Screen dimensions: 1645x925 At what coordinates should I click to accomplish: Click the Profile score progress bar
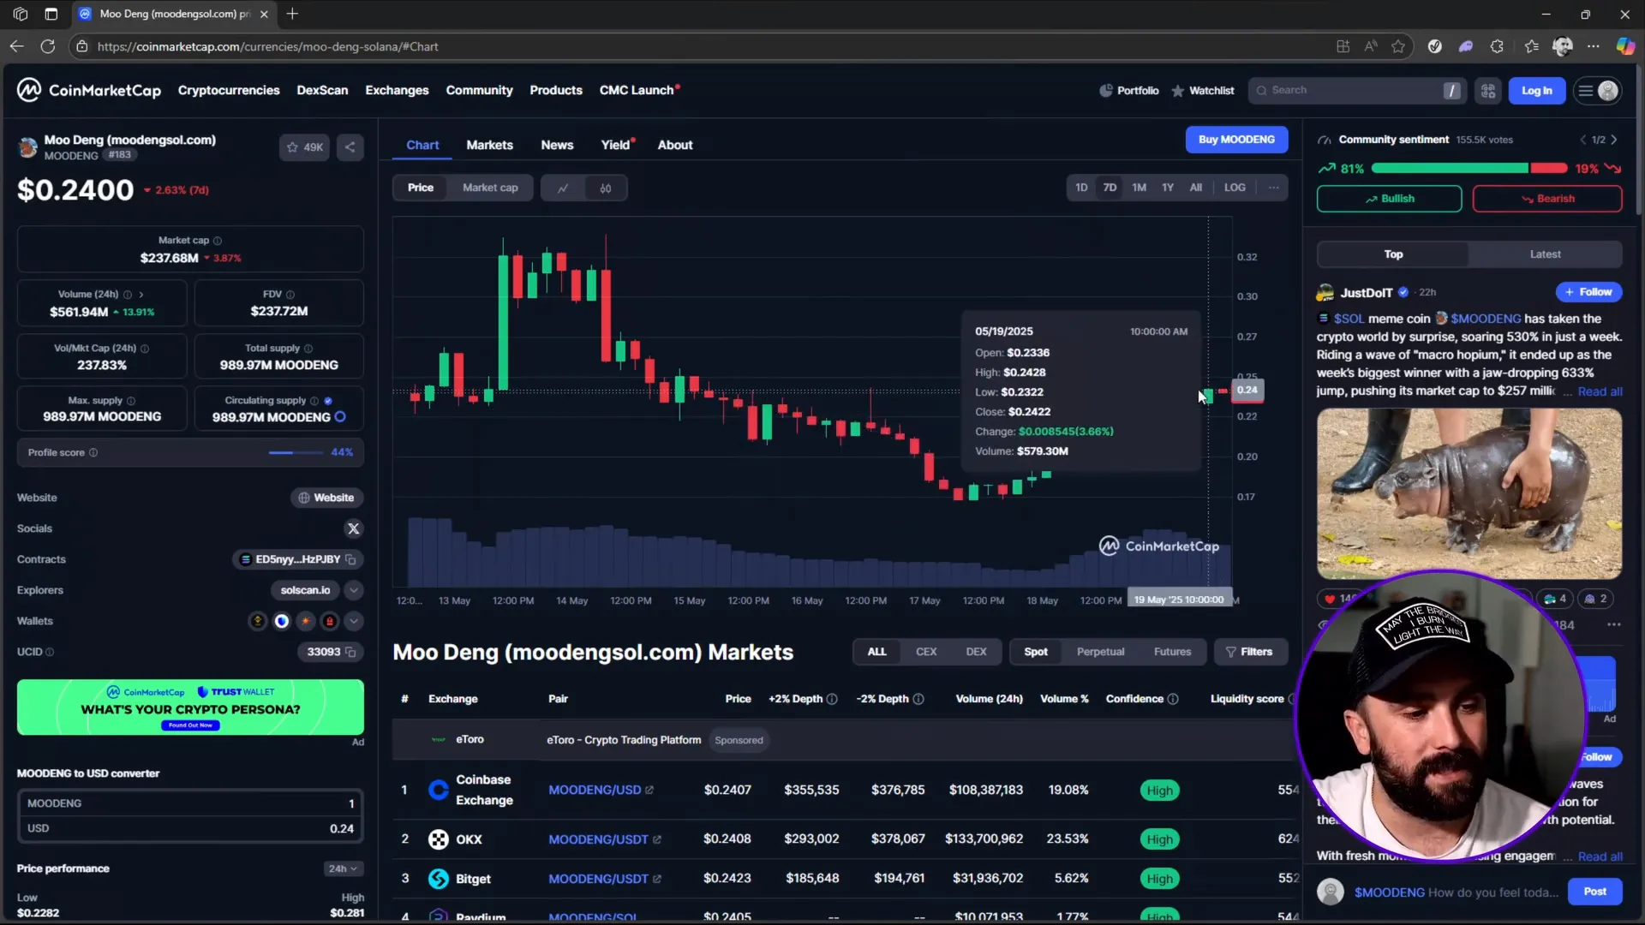tap(296, 452)
